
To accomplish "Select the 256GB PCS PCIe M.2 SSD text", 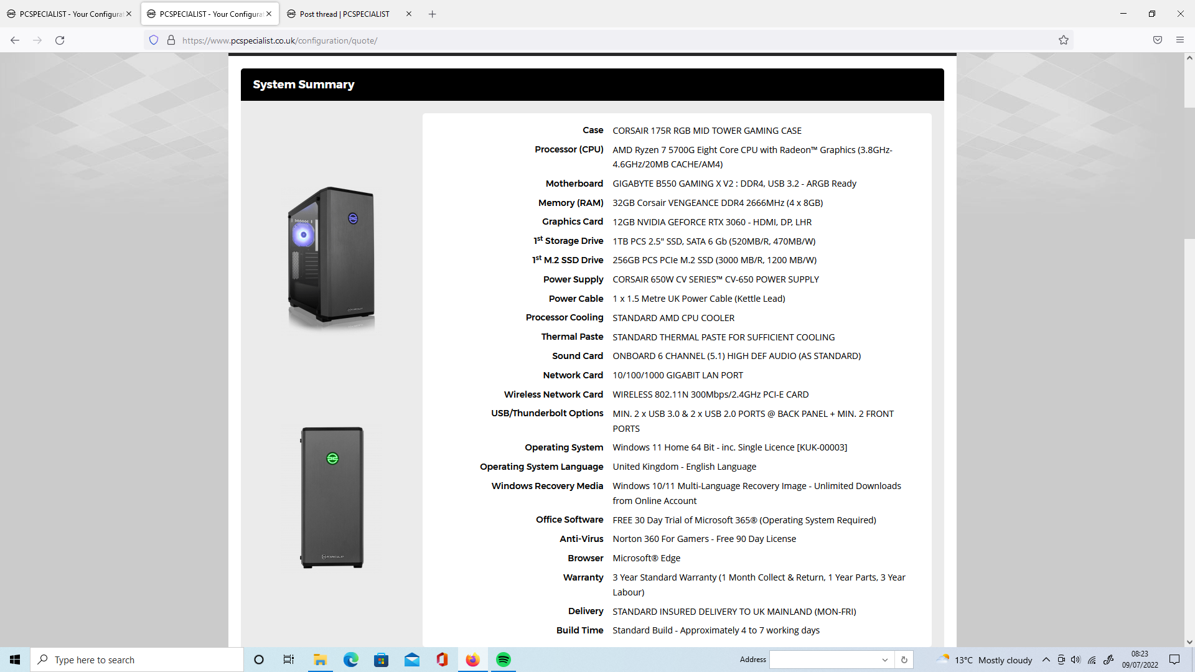I will click(x=715, y=260).
